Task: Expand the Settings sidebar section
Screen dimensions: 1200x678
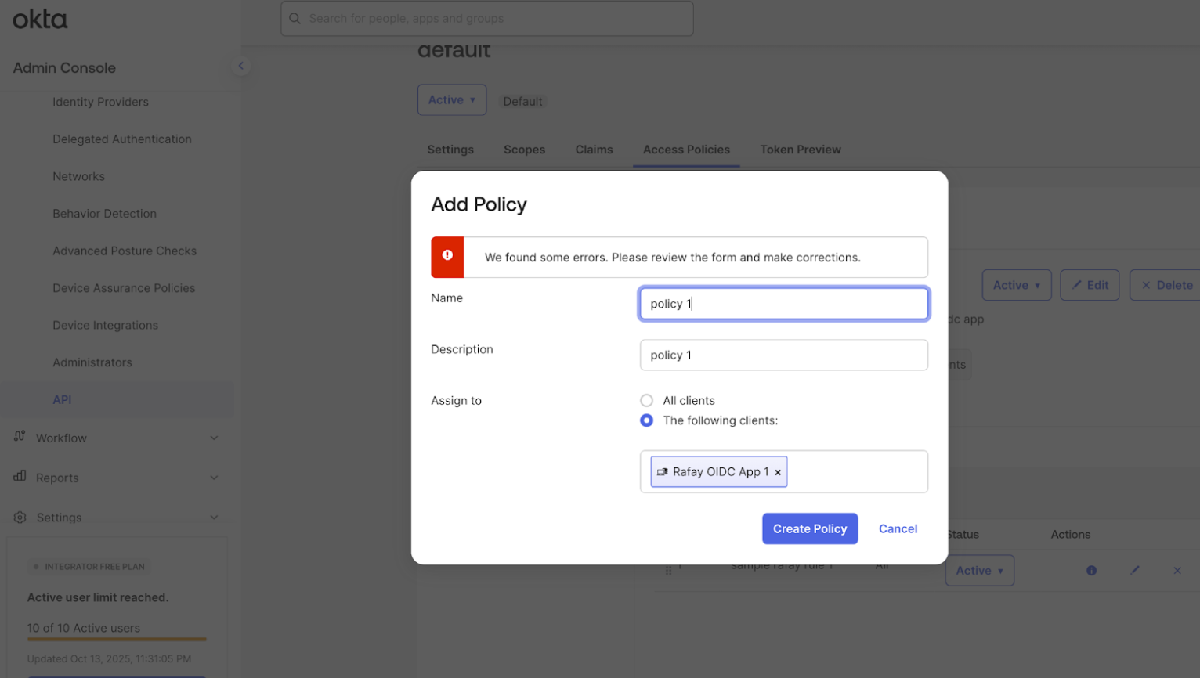Action: (214, 518)
